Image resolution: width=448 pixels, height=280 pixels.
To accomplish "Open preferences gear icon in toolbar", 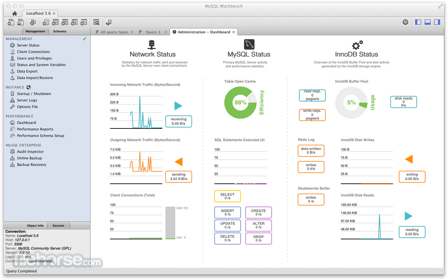I will (x=405, y=22).
